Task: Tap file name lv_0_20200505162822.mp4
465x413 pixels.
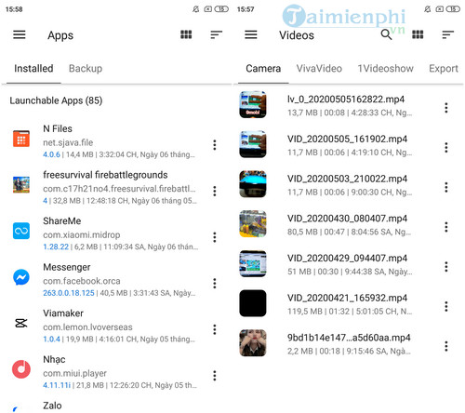Action: pyautogui.click(x=346, y=100)
